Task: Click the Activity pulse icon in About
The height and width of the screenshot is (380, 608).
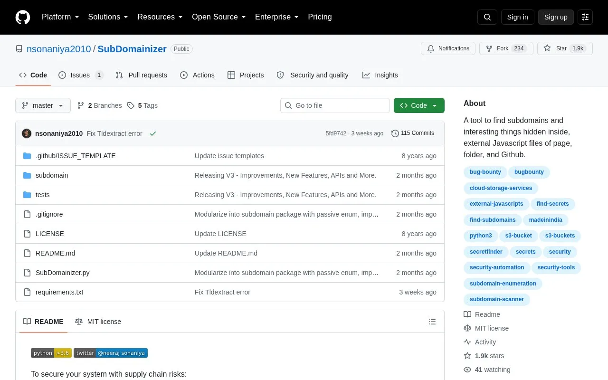Action: coord(467,342)
